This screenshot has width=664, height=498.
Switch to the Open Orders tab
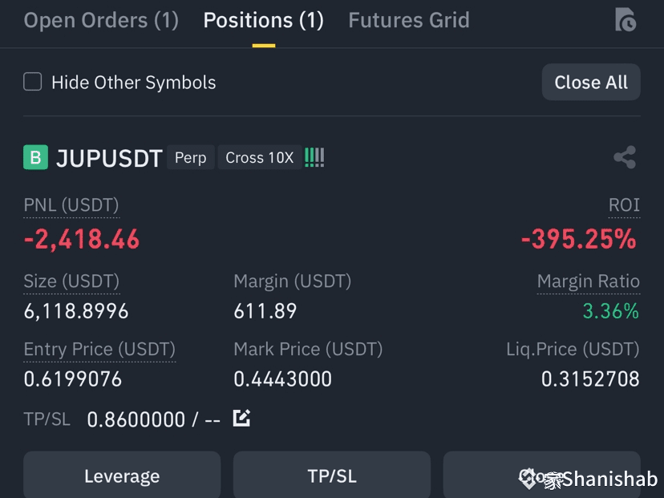(x=101, y=20)
